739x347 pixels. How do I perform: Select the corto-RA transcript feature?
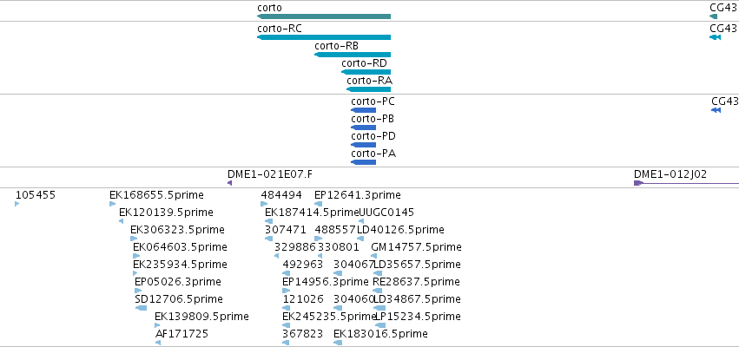368,89
